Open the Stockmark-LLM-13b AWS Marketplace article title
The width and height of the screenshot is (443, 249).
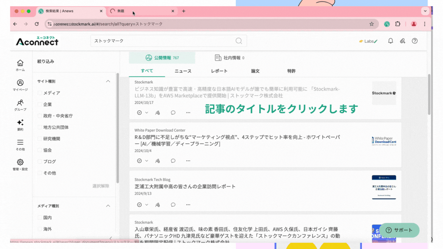click(237, 92)
